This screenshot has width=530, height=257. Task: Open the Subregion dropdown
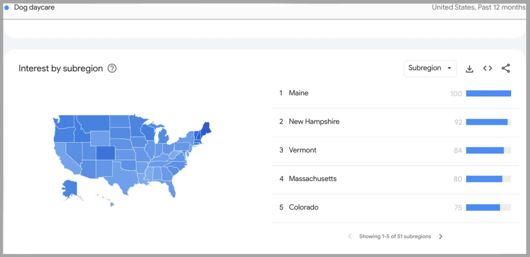click(x=430, y=68)
